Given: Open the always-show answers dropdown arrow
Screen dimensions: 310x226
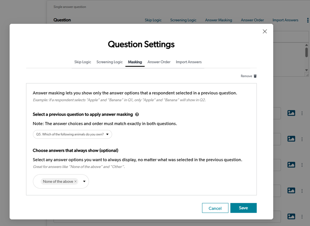Looking at the screenshot, I should point(84,181).
